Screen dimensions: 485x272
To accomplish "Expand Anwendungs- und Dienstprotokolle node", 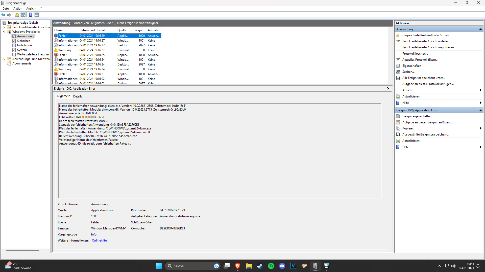I will (x=4, y=59).
